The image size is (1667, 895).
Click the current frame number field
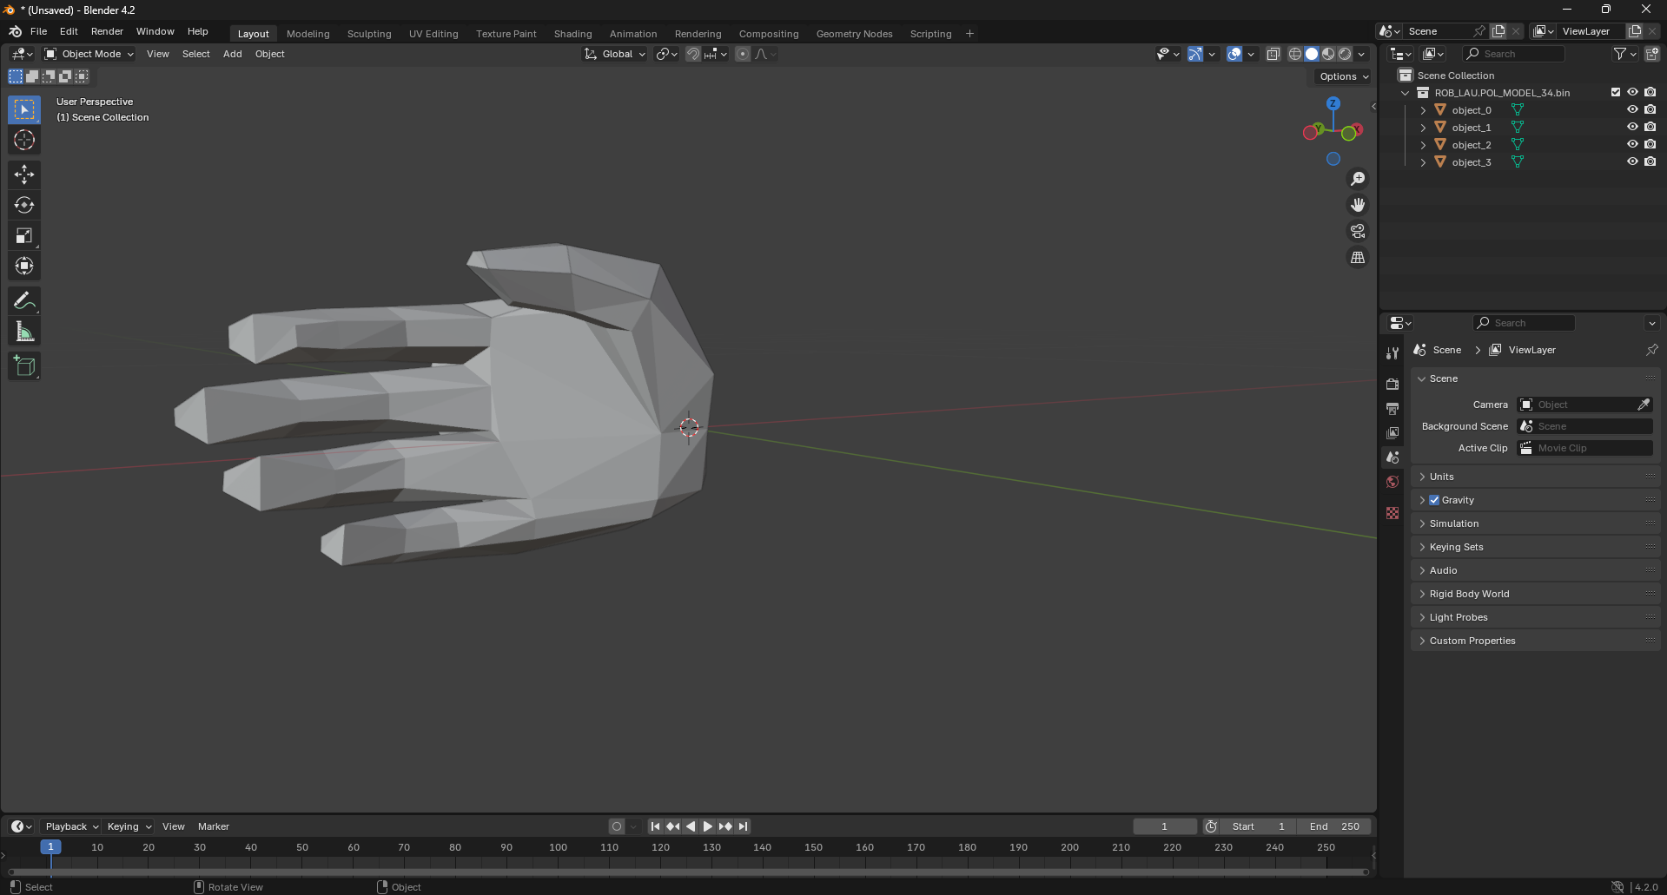[1165, 826]
